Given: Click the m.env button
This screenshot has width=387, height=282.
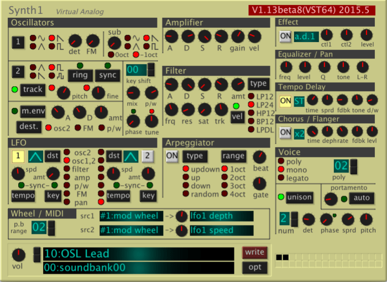Looking at the screenshot, I should click(33, 111).
